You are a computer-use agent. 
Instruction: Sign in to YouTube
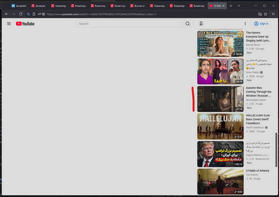pyautogui.click(x=261, y=23)
